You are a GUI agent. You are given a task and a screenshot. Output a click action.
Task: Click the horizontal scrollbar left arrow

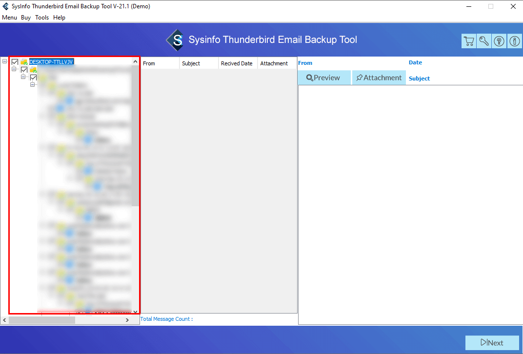pyautogui.click(x=4, y=320)
